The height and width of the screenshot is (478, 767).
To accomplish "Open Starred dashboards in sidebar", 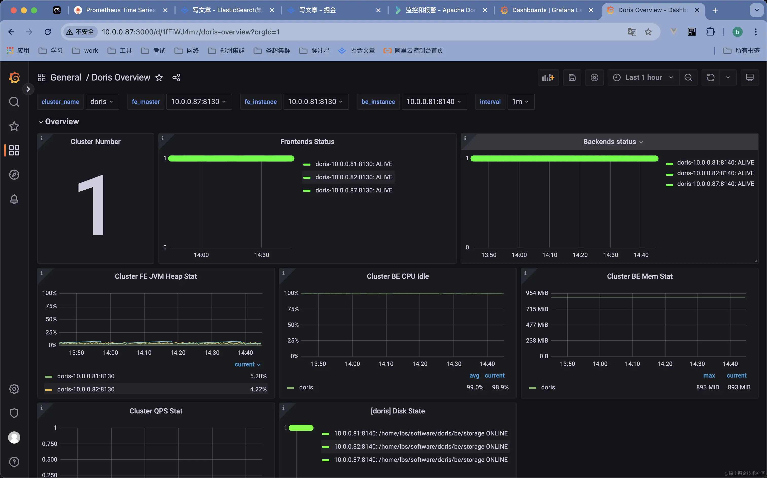I will pos(14,126).
